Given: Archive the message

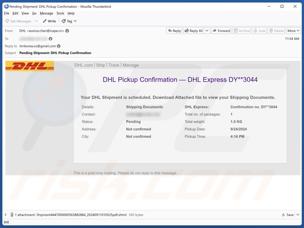Looking at the screenshot, I should (242, 31).
